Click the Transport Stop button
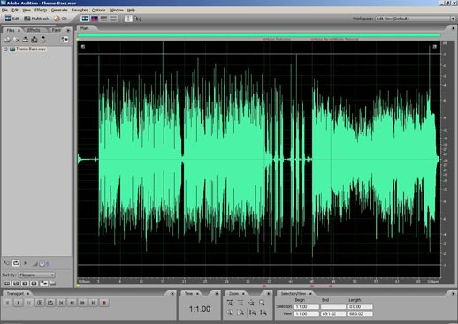This screenshot has width=458, height=324. pos(8,303)
